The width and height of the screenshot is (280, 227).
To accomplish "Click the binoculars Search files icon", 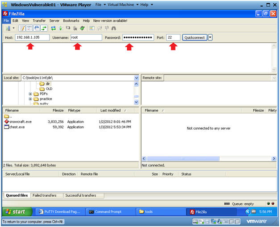I will click(x=114, y=28).
